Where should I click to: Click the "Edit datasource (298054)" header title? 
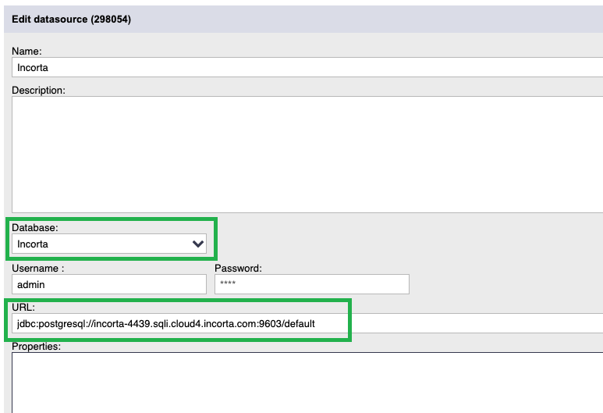point(72,20)
